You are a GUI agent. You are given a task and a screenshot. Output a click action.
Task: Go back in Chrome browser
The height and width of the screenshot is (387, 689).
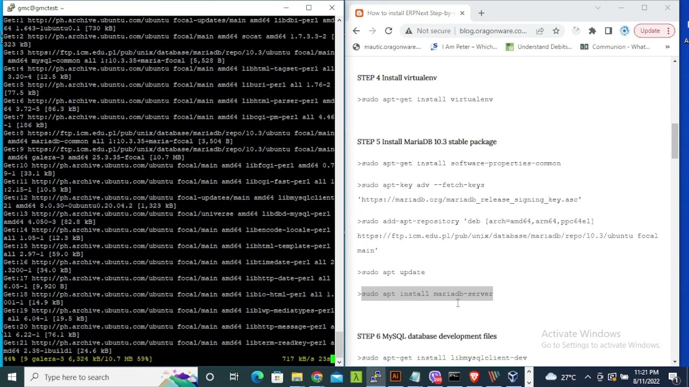[x=356, y=31]
